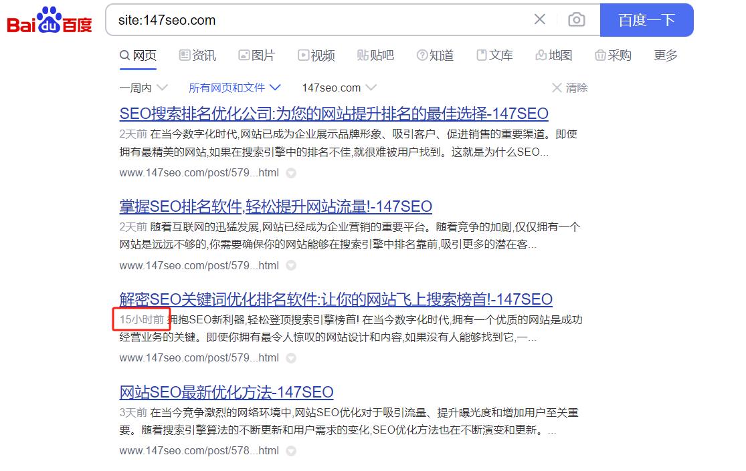Select the 网页 tab

(x=138, y=55)
